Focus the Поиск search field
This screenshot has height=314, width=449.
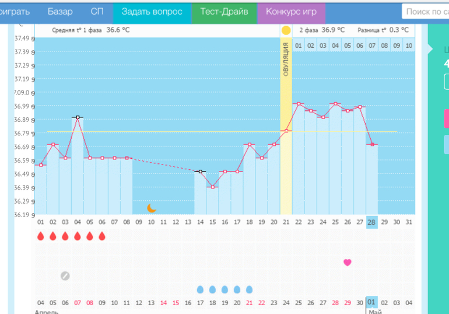(x=426, y=12)
